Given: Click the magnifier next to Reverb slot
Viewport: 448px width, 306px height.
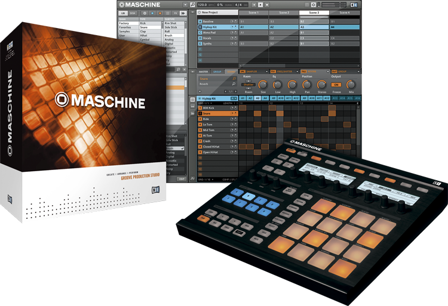Looking at the screenshot, I should pos(234,84).
